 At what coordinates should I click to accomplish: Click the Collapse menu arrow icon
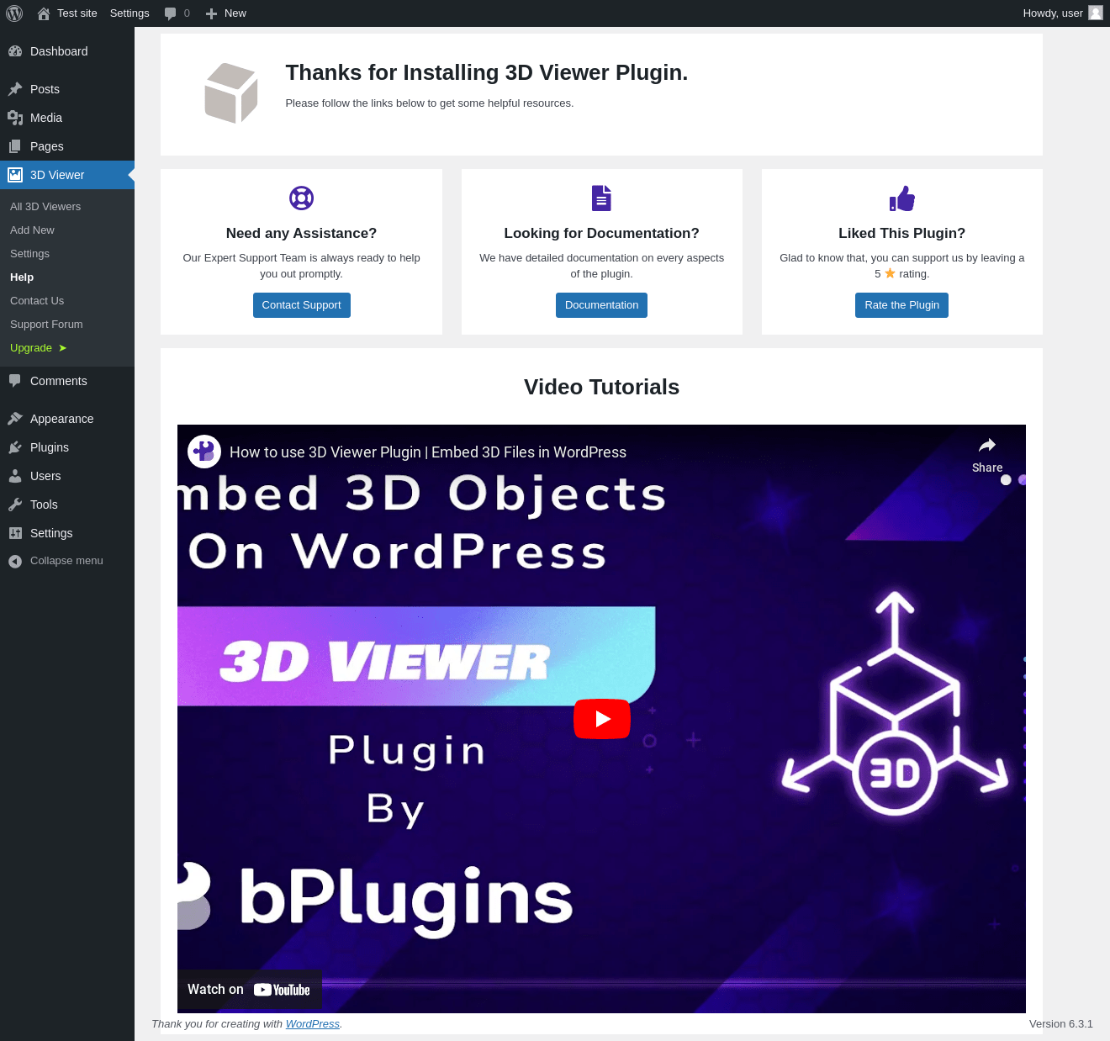(15, 561)
